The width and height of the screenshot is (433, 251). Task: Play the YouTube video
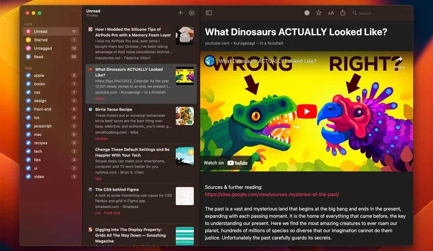click(307, 111)
